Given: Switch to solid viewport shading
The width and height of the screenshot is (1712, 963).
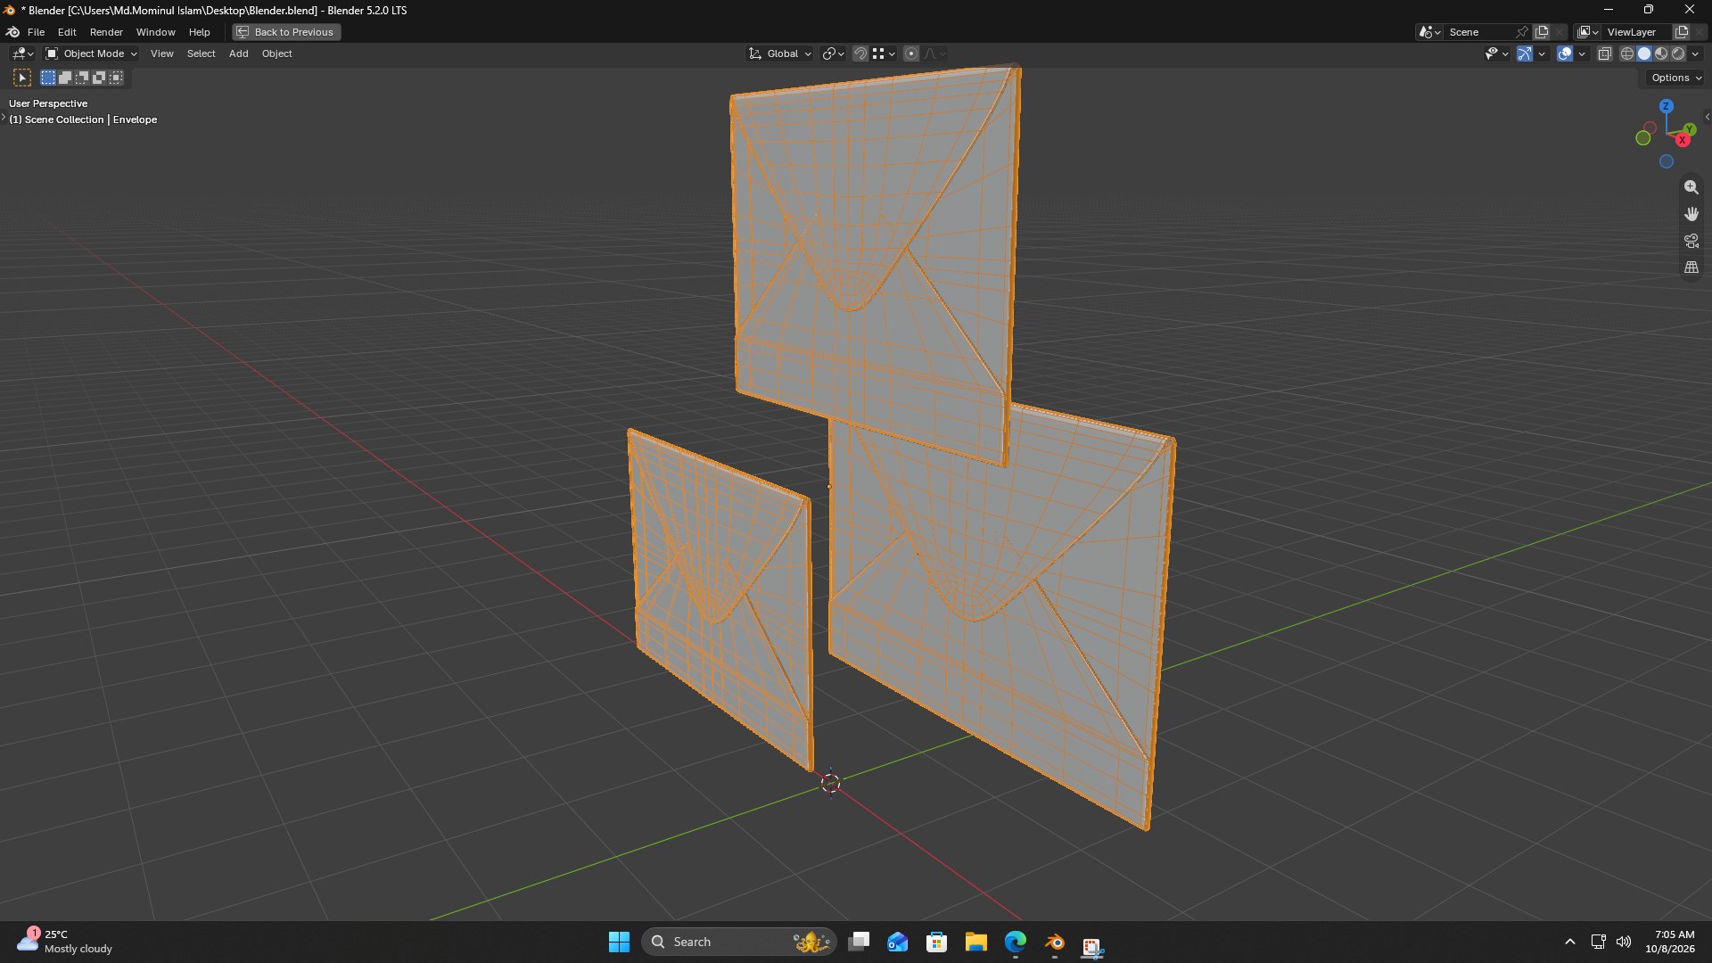Looking at the screenshot, I should [x=1644, y=54].
